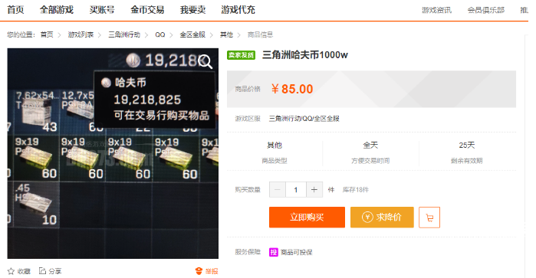Go to 买账号 in the top menu
Image resolution: width=536 pixels, height=278 pixels.
(102, 10)
